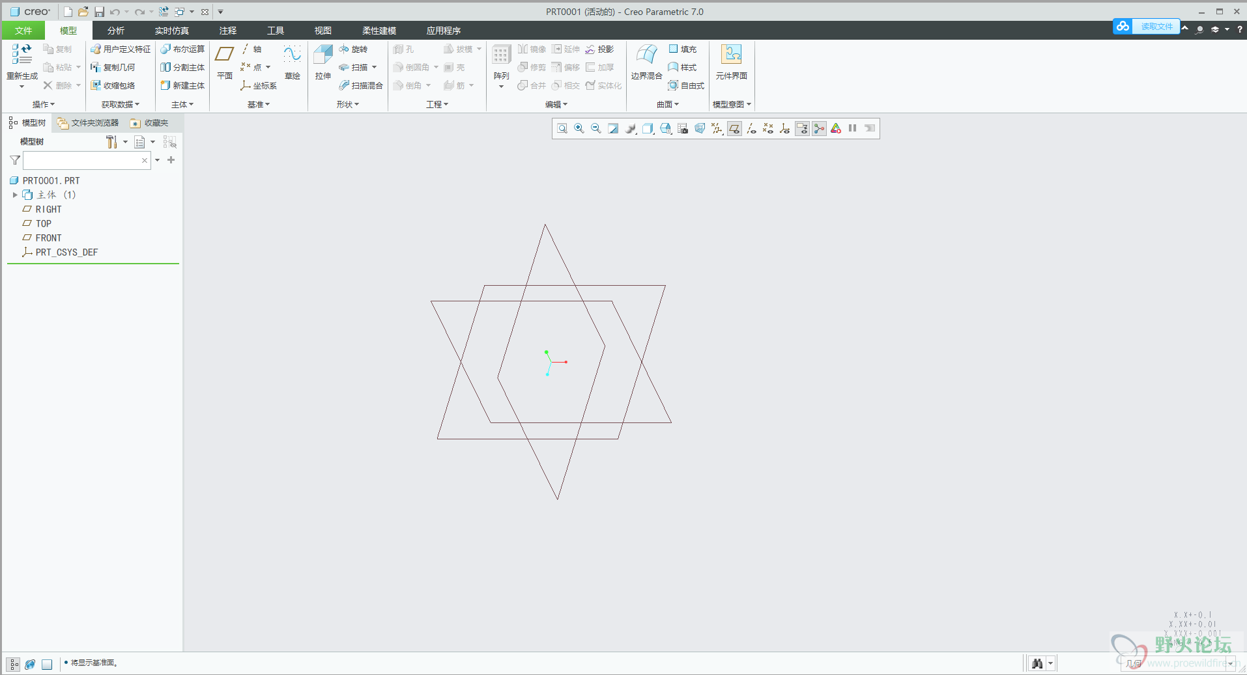The width and height of the screenshot is (1247, 675).
Task: Expand the 主体 (1) tree node
Action: [x=15, y=195]
